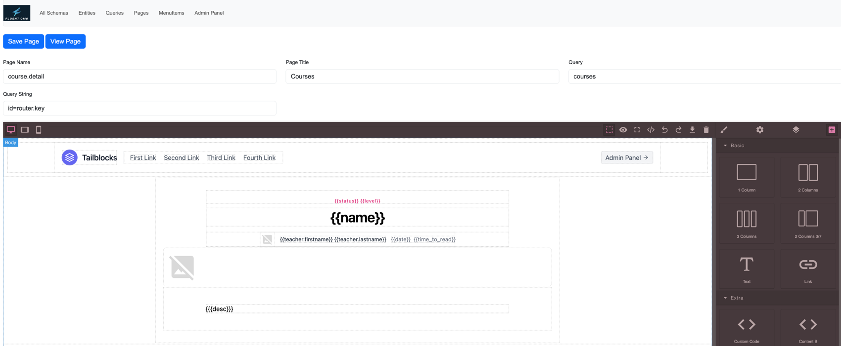Select small teacher avatar image placeholder
Screen dimensions: 841x346
click(x=267, y=239)
